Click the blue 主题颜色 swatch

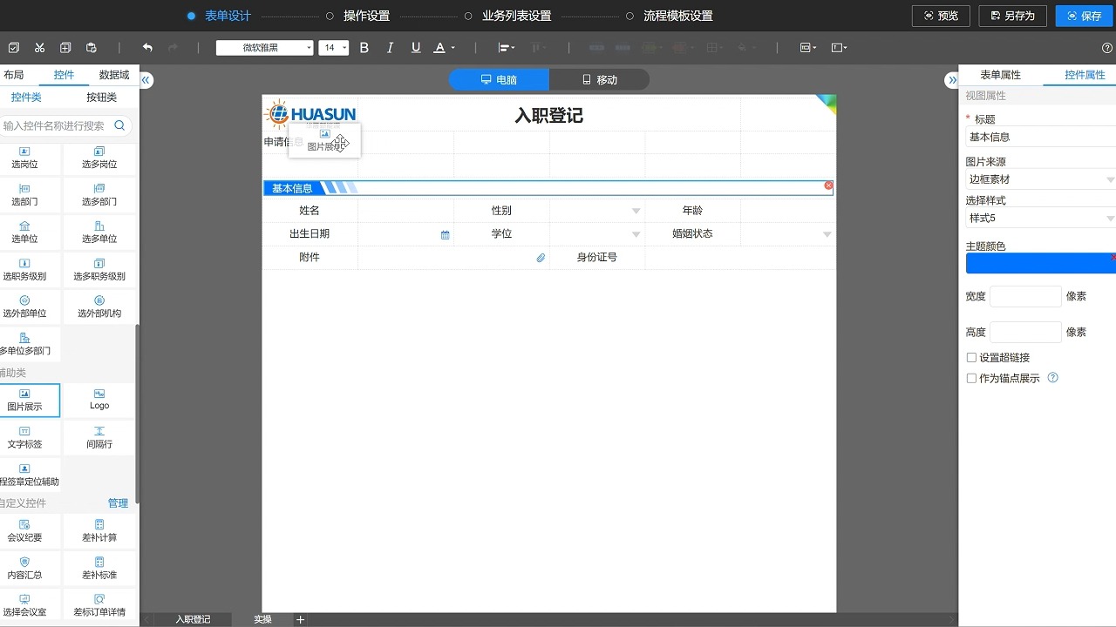tap(1040, 263)
